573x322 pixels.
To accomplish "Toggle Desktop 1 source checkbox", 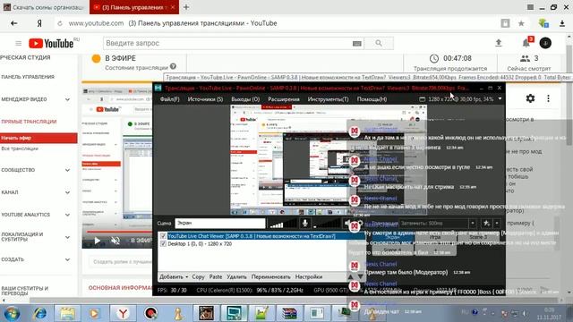I will 163,243.
